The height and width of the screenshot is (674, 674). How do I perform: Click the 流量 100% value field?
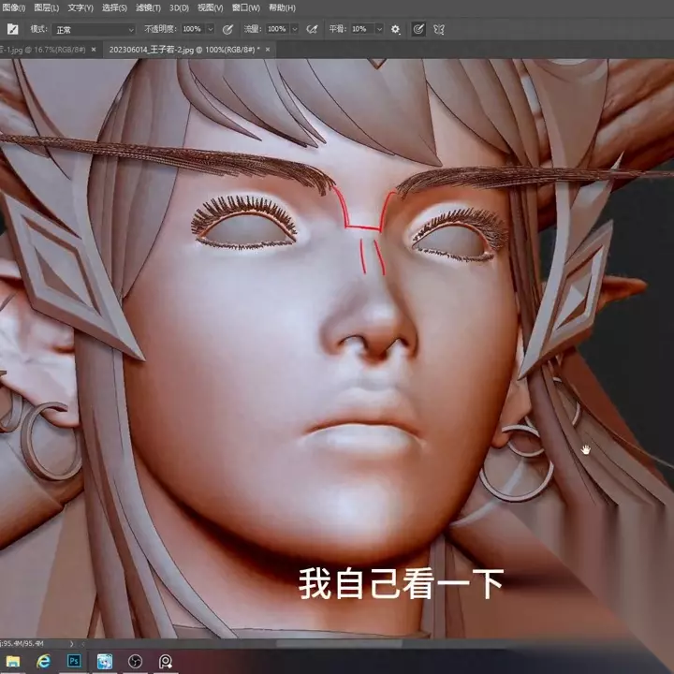278,29
